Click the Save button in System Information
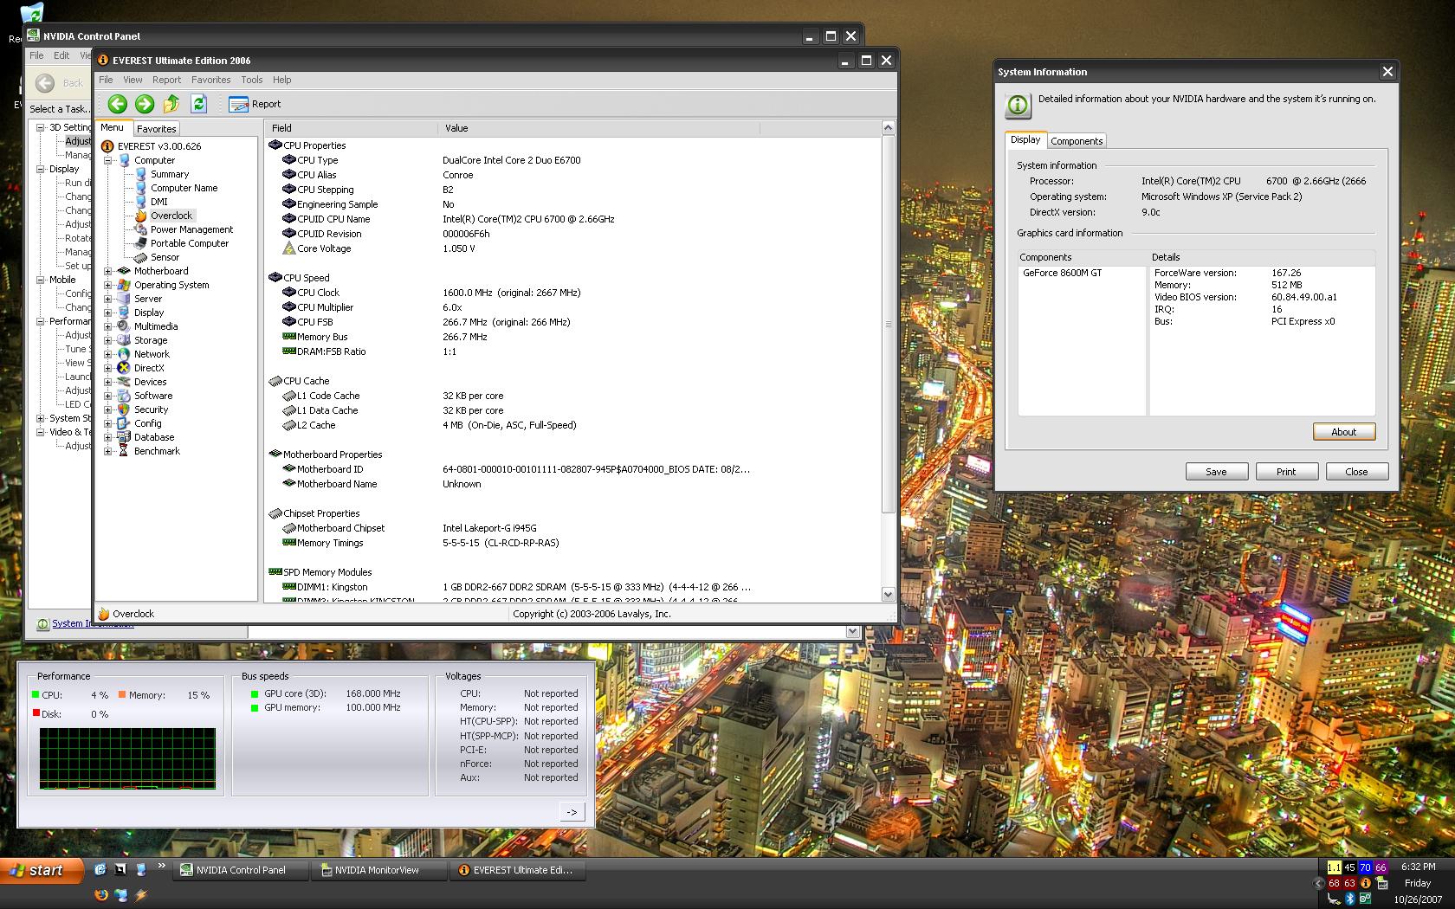The width and height of the screenshot is (1455, 909). coord(1216,472)
